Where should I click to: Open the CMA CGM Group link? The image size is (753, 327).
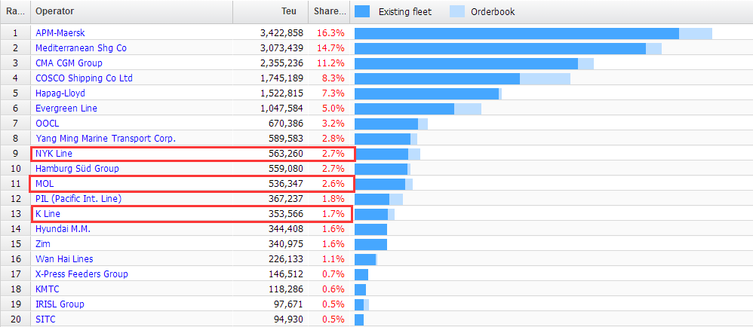coord(69,63)
